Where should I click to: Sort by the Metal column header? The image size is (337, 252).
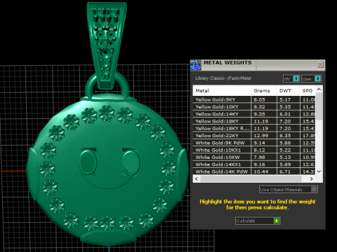[x=222, y=90]
